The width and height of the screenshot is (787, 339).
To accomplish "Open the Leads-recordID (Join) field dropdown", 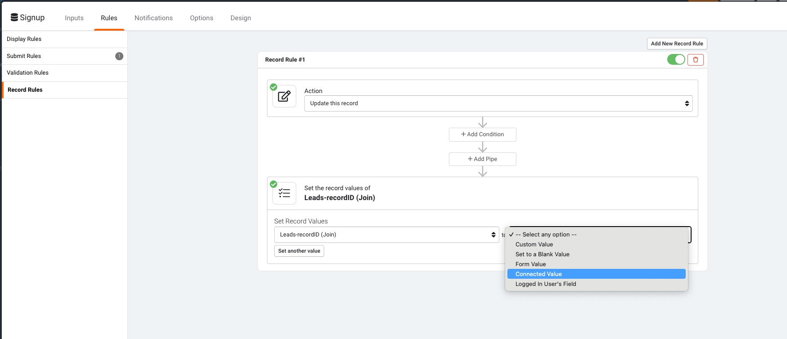I will 386,235.
